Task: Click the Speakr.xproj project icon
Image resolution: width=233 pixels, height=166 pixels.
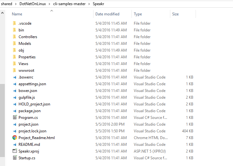Action: click(14, 151)
